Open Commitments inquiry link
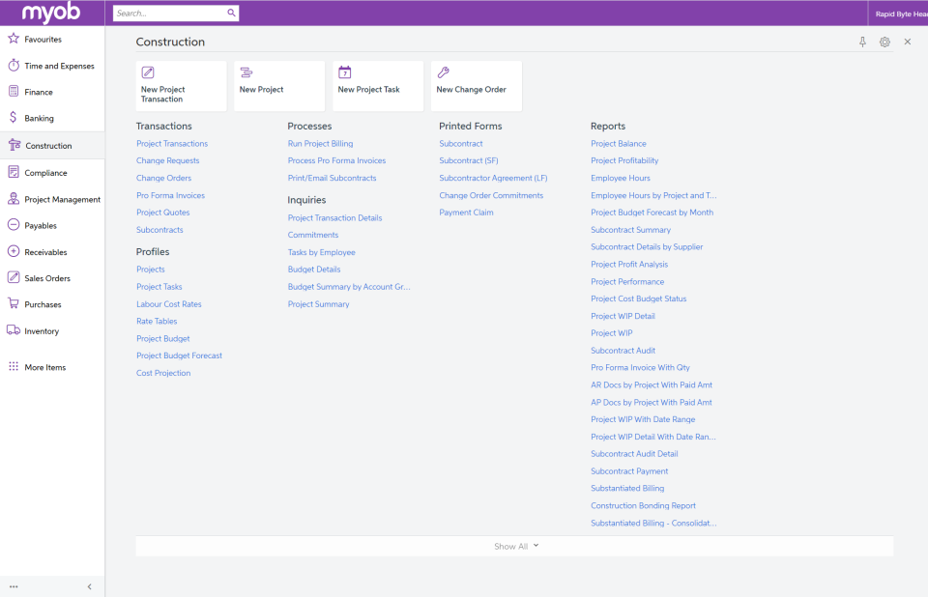 point(313,235)
